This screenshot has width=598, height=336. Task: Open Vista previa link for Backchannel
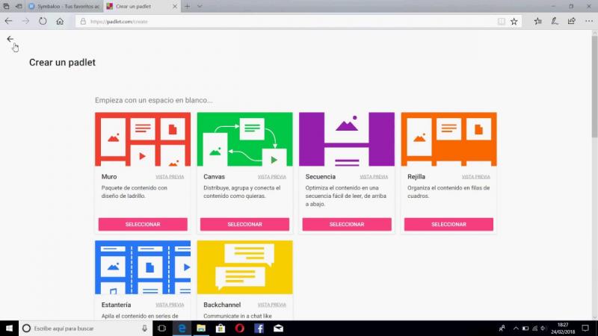(272, 305)
